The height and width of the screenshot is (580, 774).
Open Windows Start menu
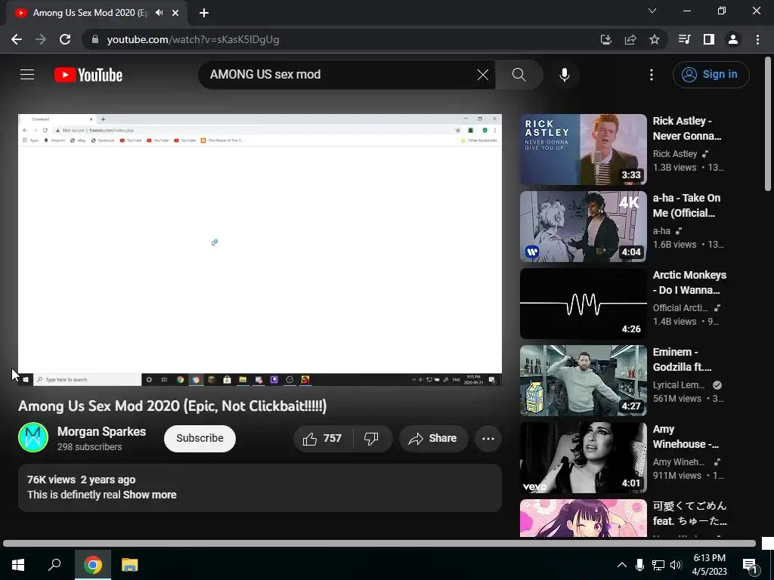[18, 565]
